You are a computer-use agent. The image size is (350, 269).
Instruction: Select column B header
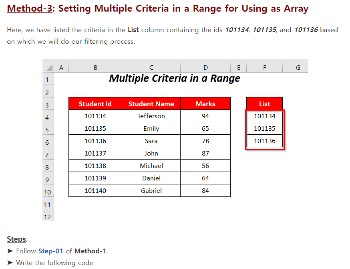coord(95,67)
